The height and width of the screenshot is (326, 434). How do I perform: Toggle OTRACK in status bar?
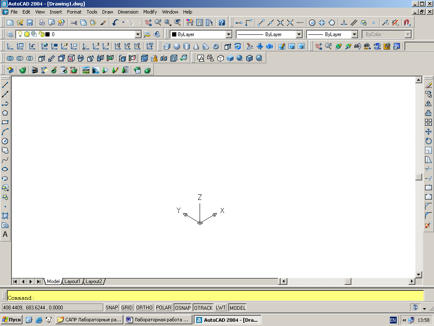203,308
